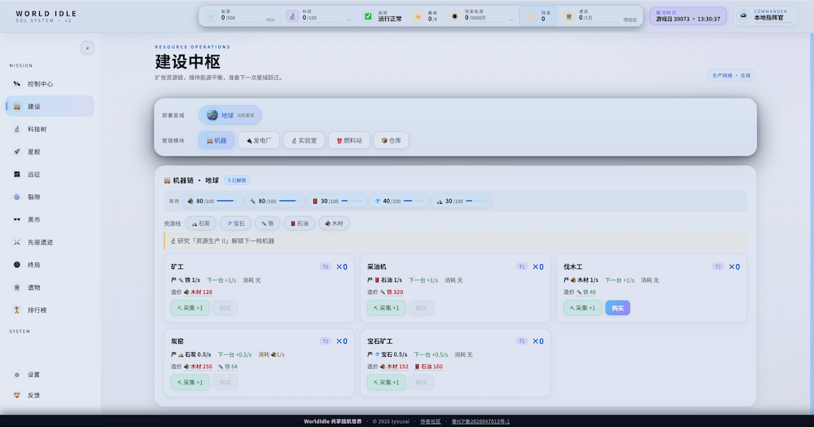The height and width of the screenshot is (427, 814).
Task: Click T1 badge on the 宝石矿工 card
Action: 522,341
